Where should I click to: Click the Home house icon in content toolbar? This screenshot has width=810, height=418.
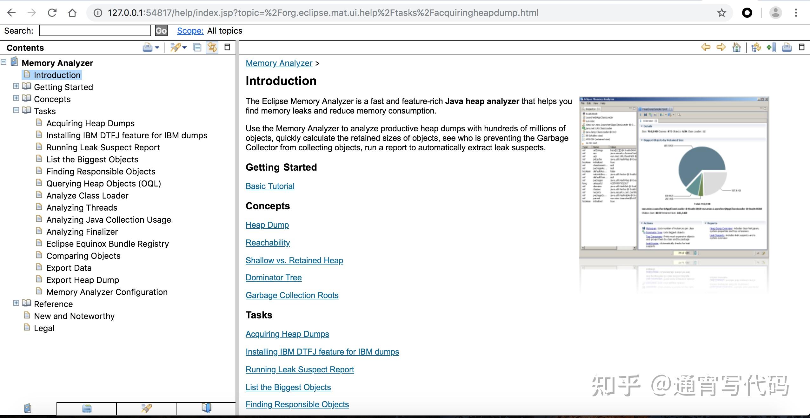click(x=737, y=47)
